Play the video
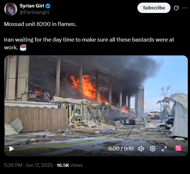Image resolution: width=190 pixels, height=174 pixels. pyautogui.click(x=12, y=149)
